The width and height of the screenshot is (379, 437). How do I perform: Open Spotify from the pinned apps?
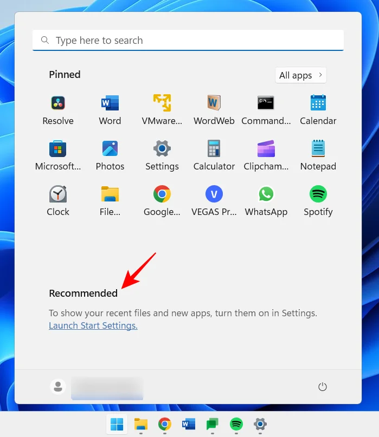(x=318, y=201)
